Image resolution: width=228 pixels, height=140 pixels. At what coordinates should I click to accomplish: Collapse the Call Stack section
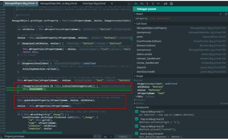pos(135,24)
